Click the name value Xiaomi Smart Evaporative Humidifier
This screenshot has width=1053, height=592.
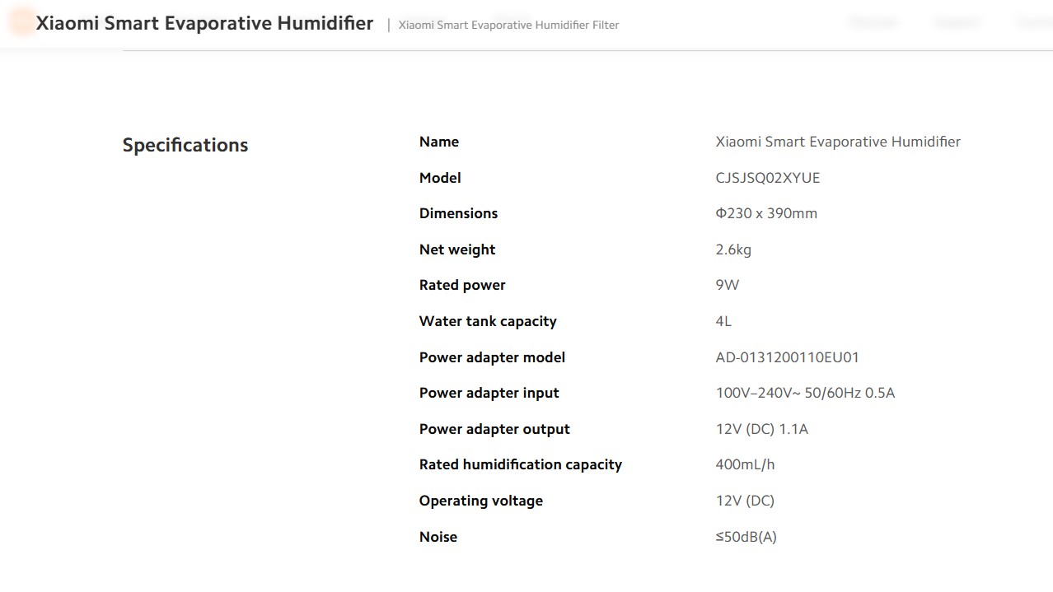point(838,142)
